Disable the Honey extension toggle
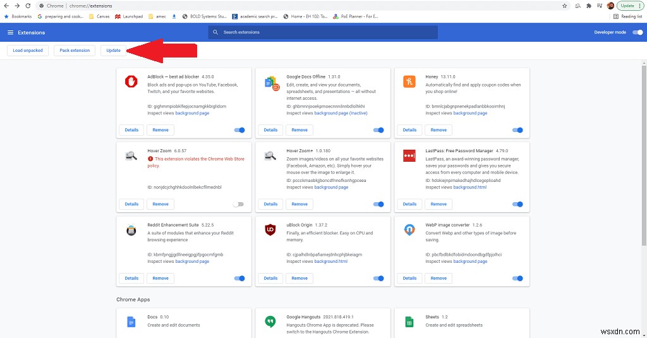The width and height of the screenshot is (647, 338). click(517, 130)
